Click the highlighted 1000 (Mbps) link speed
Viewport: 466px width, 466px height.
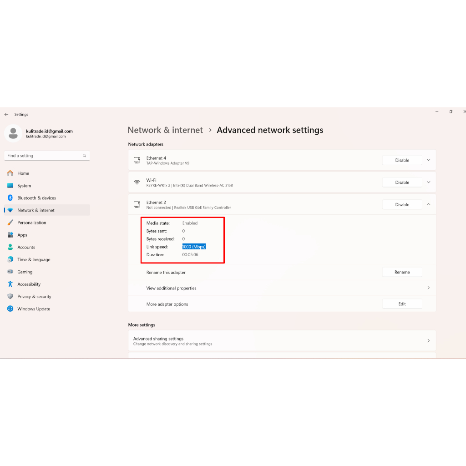194,247
